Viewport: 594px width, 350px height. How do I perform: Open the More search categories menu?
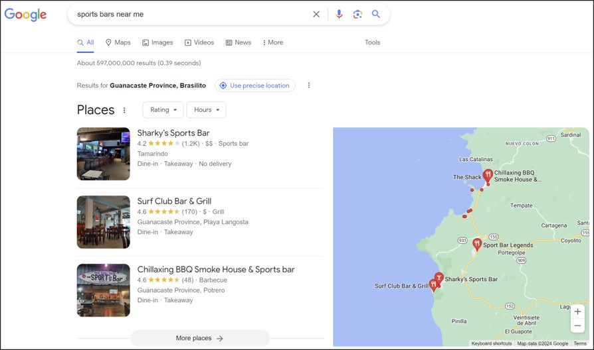[x=272, y=42]
